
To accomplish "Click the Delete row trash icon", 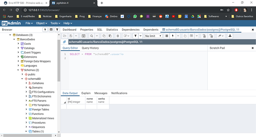I will (x=118, y=36).
